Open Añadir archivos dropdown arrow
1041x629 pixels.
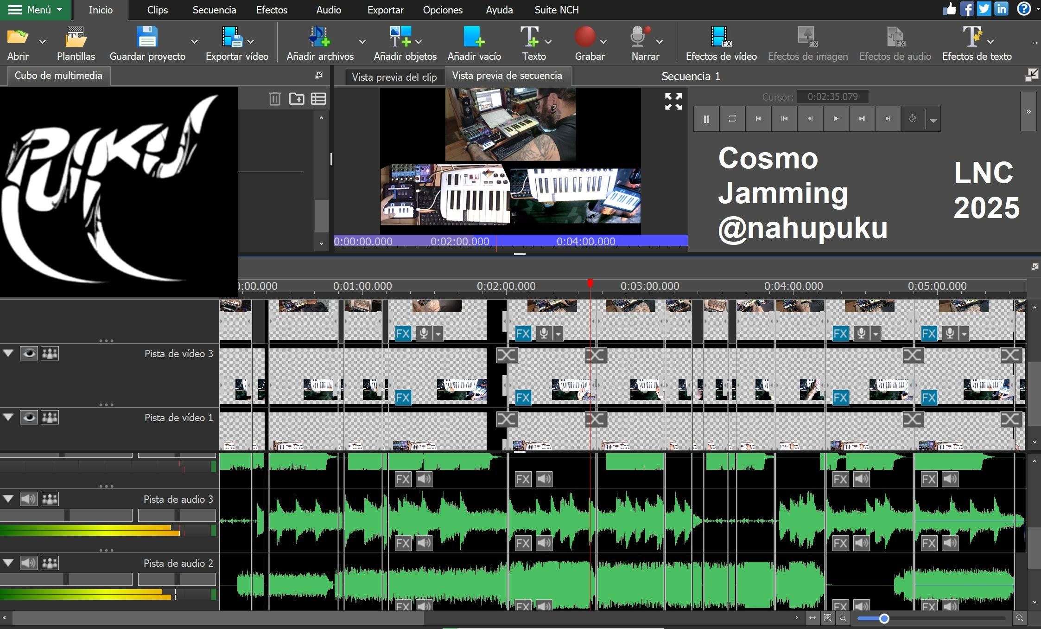coord(362,42)
